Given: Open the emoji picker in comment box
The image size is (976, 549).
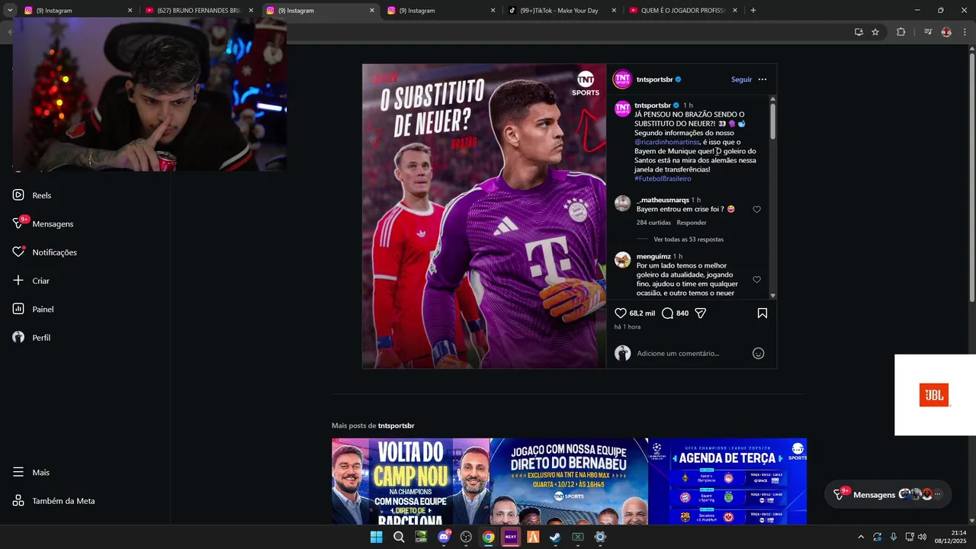Looking at the screenshot, I should click(x=758, y=353).
